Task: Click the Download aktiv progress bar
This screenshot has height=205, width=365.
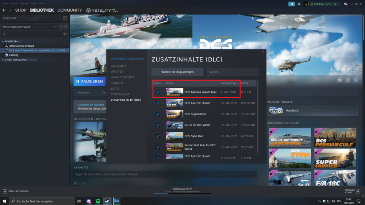Action: coord(182,194)
